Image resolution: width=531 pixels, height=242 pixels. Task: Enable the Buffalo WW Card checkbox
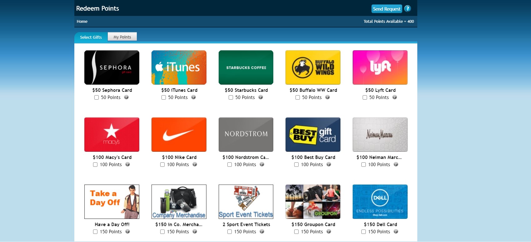tap(298, 97)
